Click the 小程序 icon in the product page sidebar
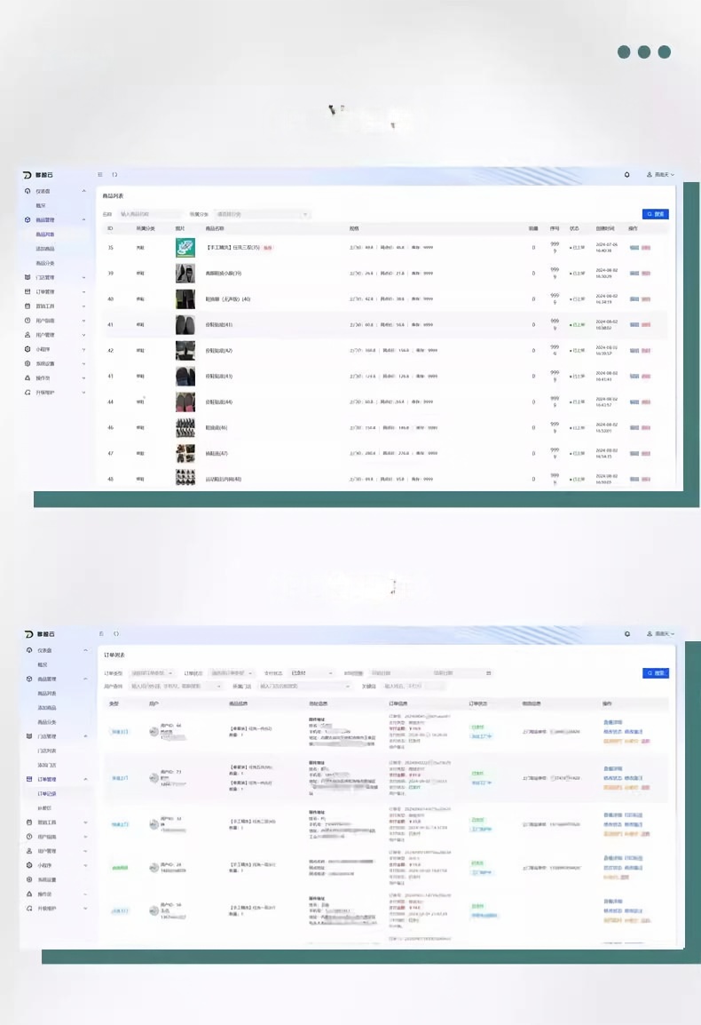The width and height of the screenshot is (701, 1025). (x=28, y=349)
